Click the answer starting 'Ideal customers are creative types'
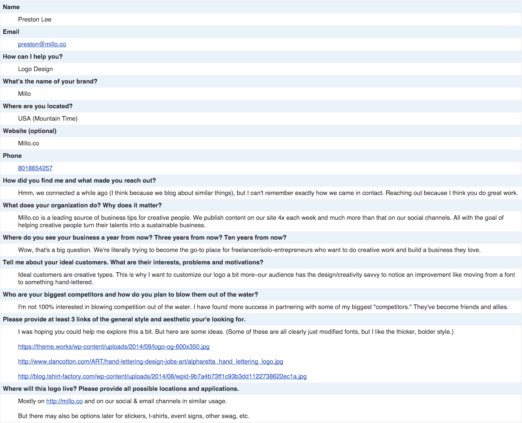The width and height of the screenshot is (522, 423). click(x=266, y=278)
